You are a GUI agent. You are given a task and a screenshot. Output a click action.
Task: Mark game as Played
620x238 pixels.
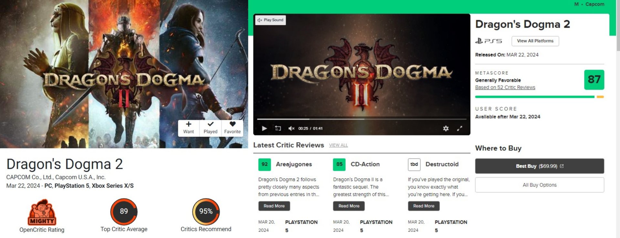click(x=211, y=128)
